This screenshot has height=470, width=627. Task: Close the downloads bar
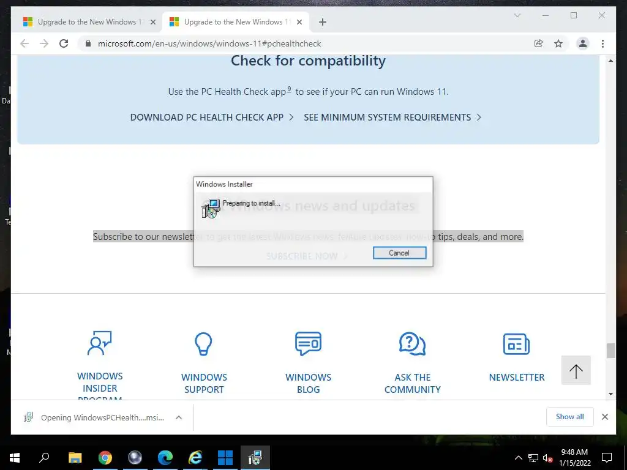[x=605, y=417]
